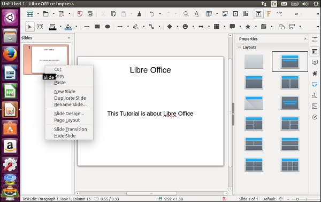Screen dimensions: 321x202
Task: Select the Centered Text layout thumbnail
Action: coord(290,103)
